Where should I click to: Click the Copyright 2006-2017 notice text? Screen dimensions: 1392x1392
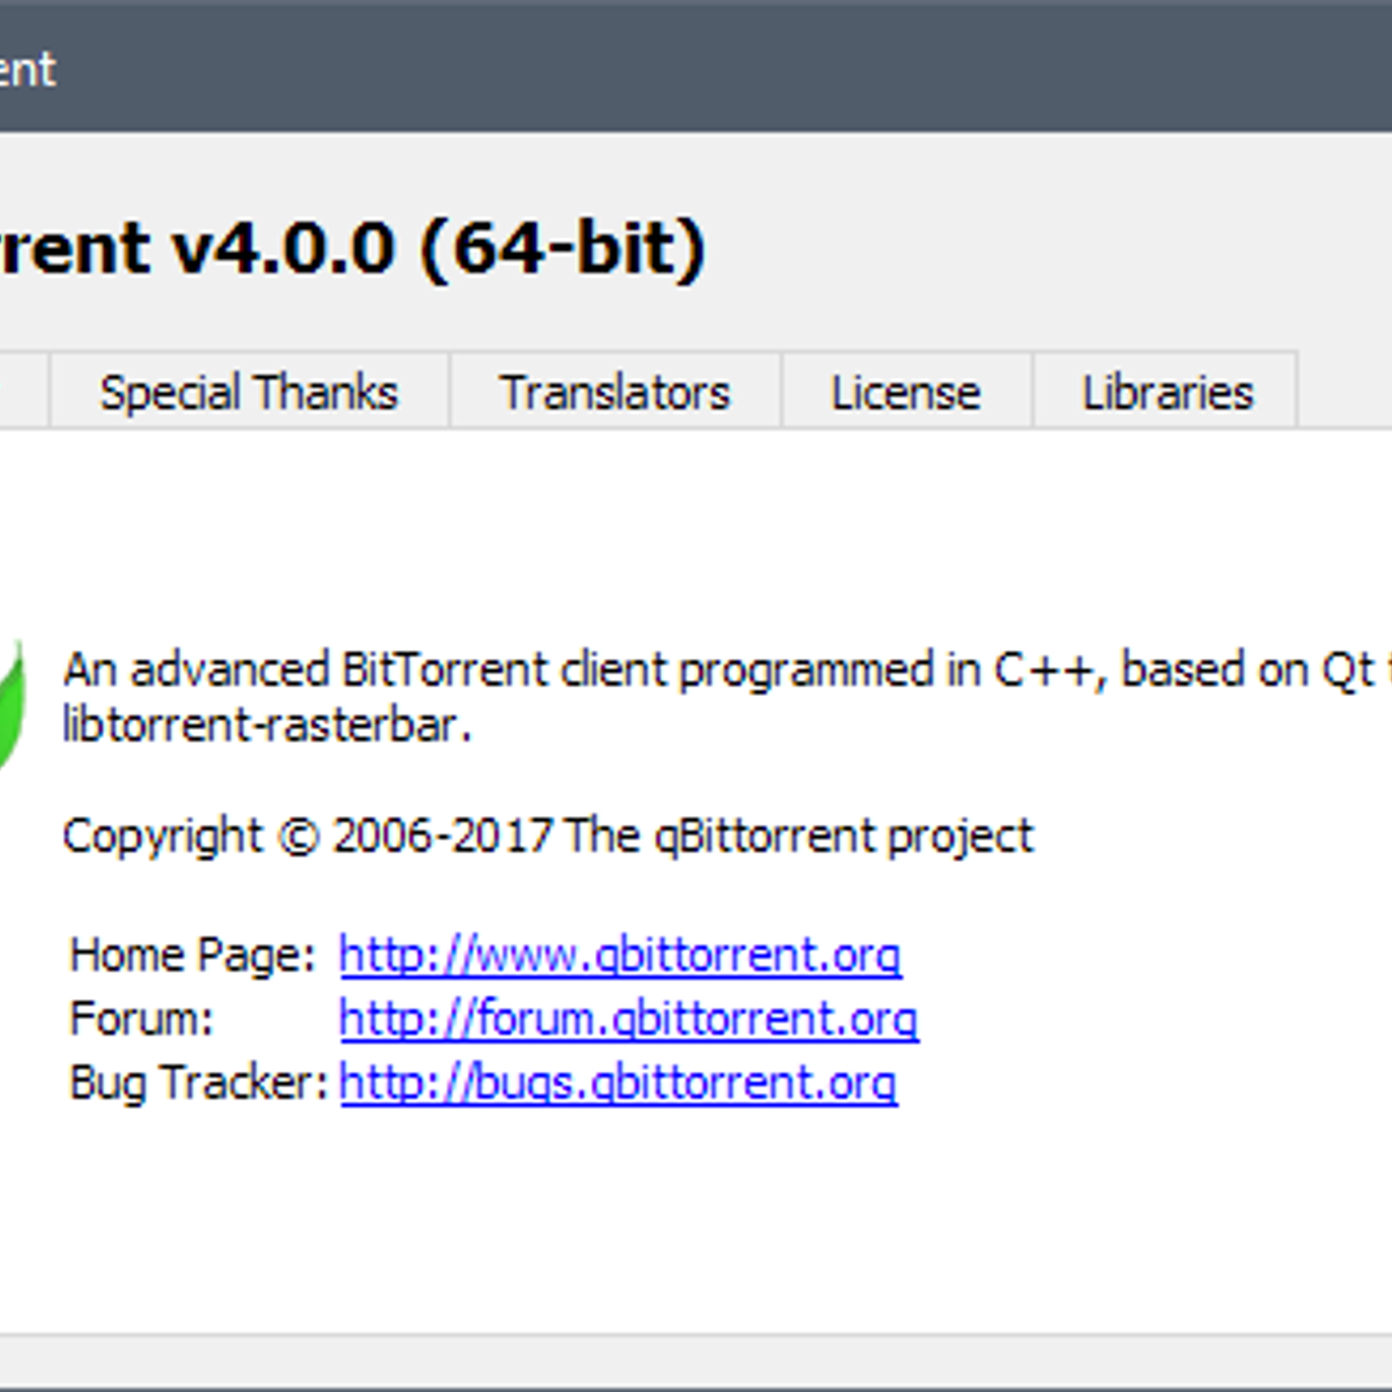click(x=548, y=837)
